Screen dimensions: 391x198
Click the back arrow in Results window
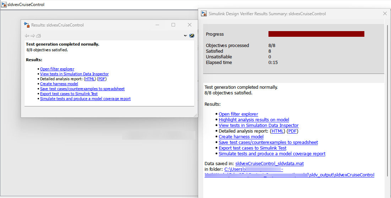tap(27, 36)
